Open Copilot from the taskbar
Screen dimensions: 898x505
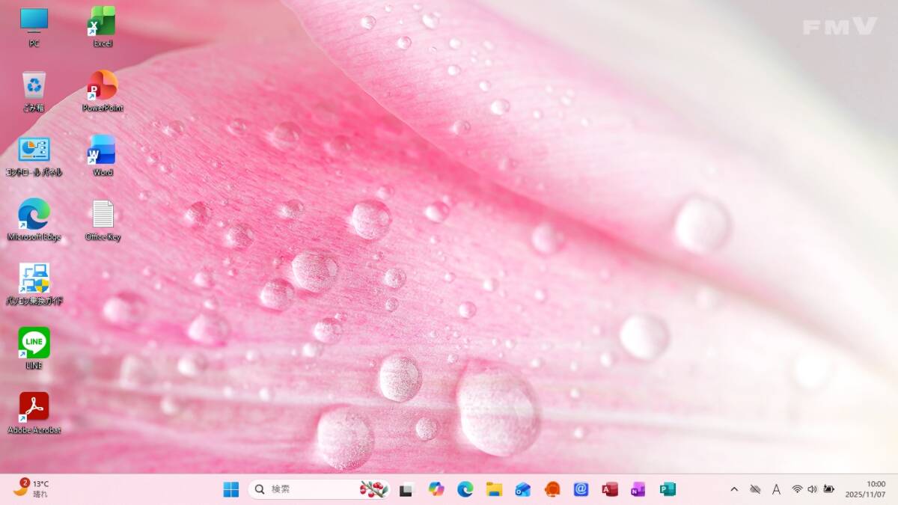436,489
